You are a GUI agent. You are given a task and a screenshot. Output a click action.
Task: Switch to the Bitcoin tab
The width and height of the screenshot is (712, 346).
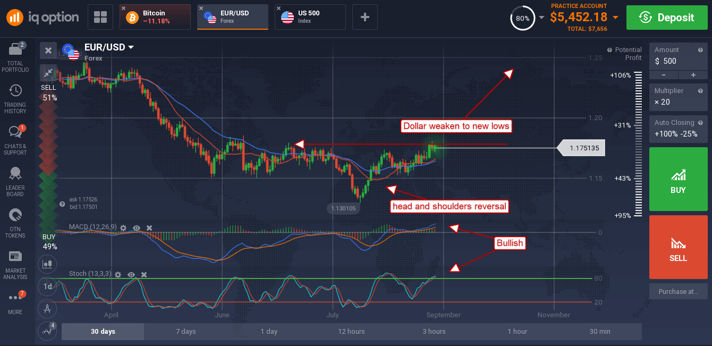155,17
